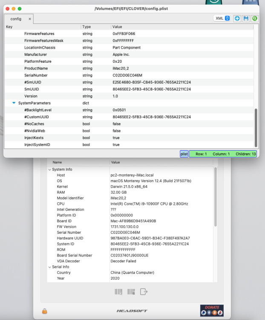
Task: Click the Type column header
Action: [96, 27]
